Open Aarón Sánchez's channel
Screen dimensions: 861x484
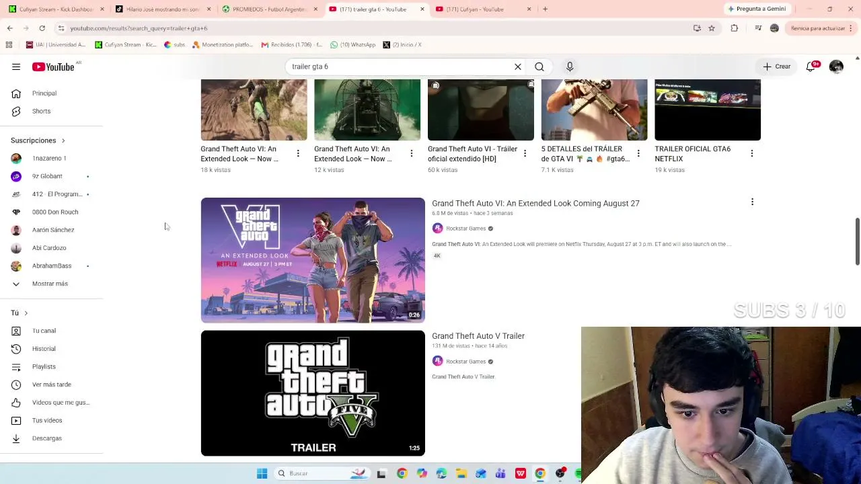click(52, 230)
